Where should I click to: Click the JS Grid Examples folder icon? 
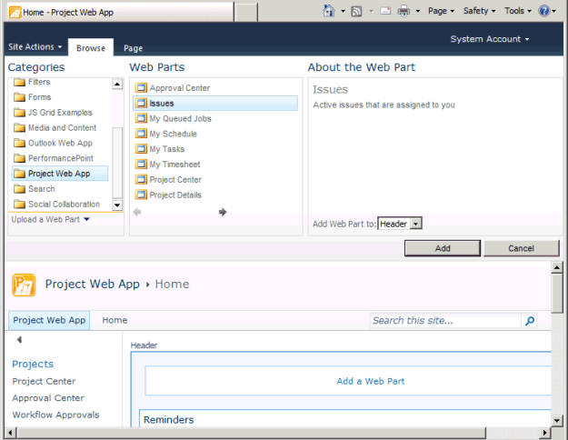(x=19, y=113)
